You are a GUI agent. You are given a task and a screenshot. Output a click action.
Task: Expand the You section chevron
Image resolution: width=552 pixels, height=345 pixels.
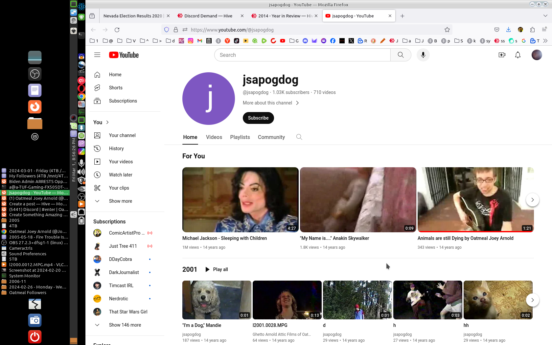point(107,122)
